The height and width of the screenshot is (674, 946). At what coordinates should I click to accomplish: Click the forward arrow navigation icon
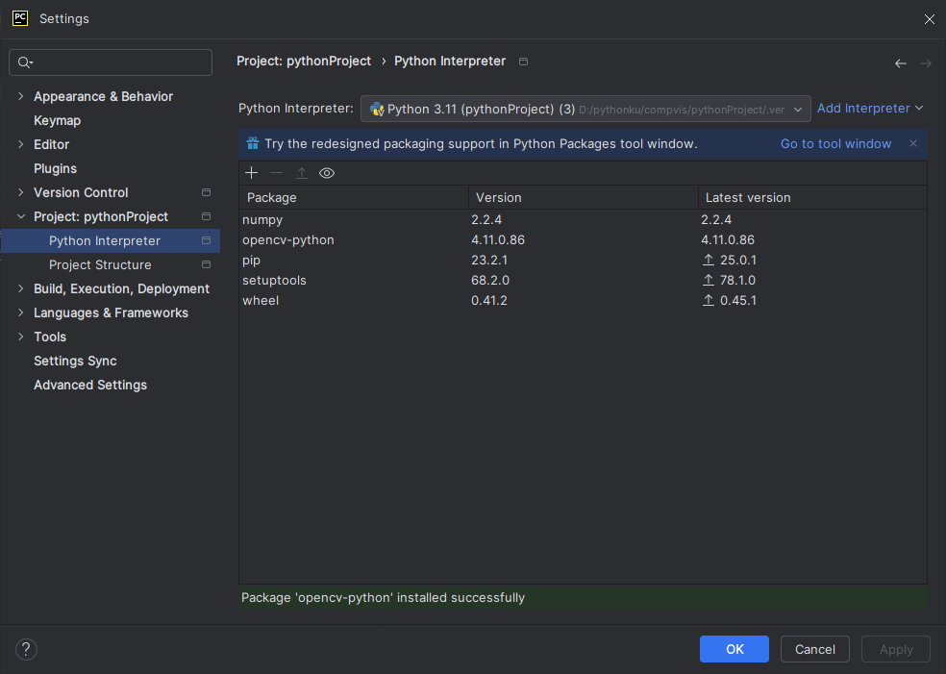(x=926, y=63)
